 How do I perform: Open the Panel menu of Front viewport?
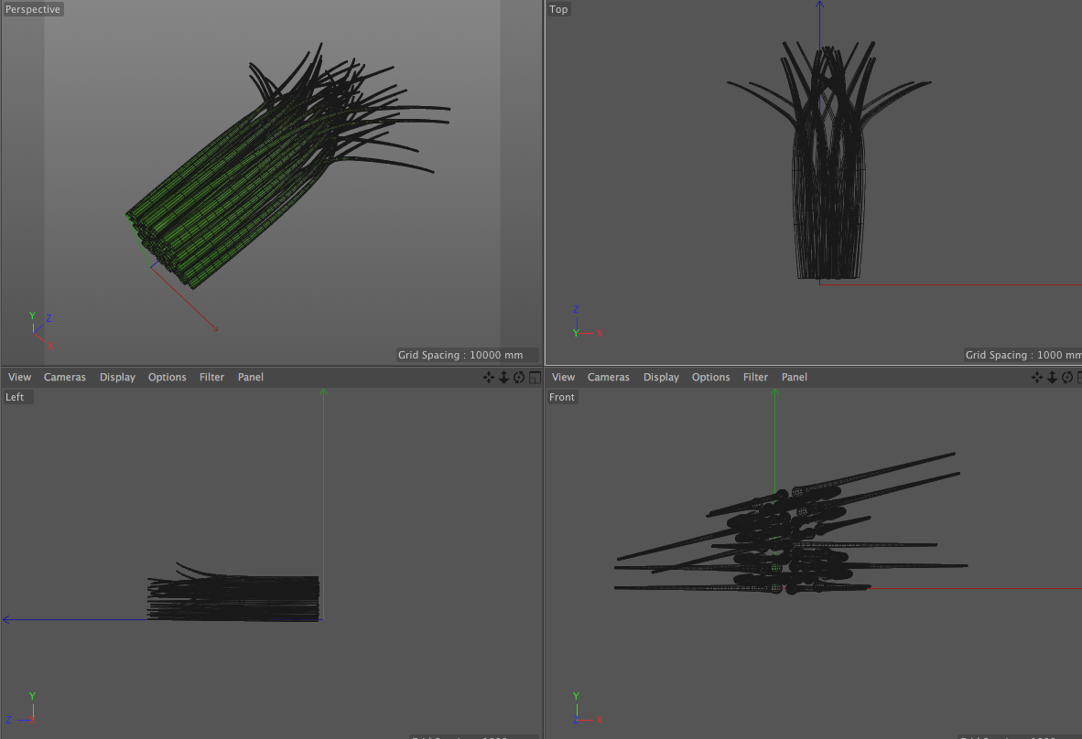point(795,377)
